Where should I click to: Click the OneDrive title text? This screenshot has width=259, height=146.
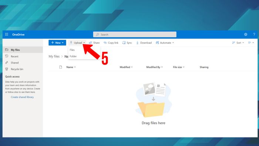[x=18, y=34]
